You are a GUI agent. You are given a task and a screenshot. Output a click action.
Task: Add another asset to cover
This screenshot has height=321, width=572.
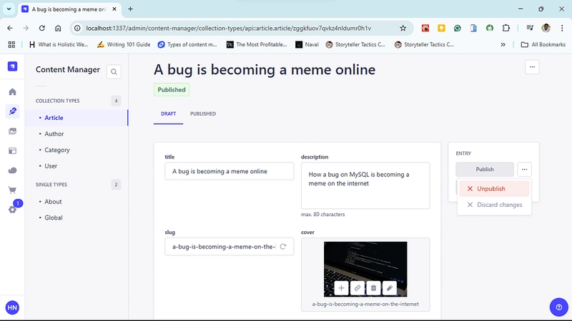pyautogui.click(x=341, y=288)
